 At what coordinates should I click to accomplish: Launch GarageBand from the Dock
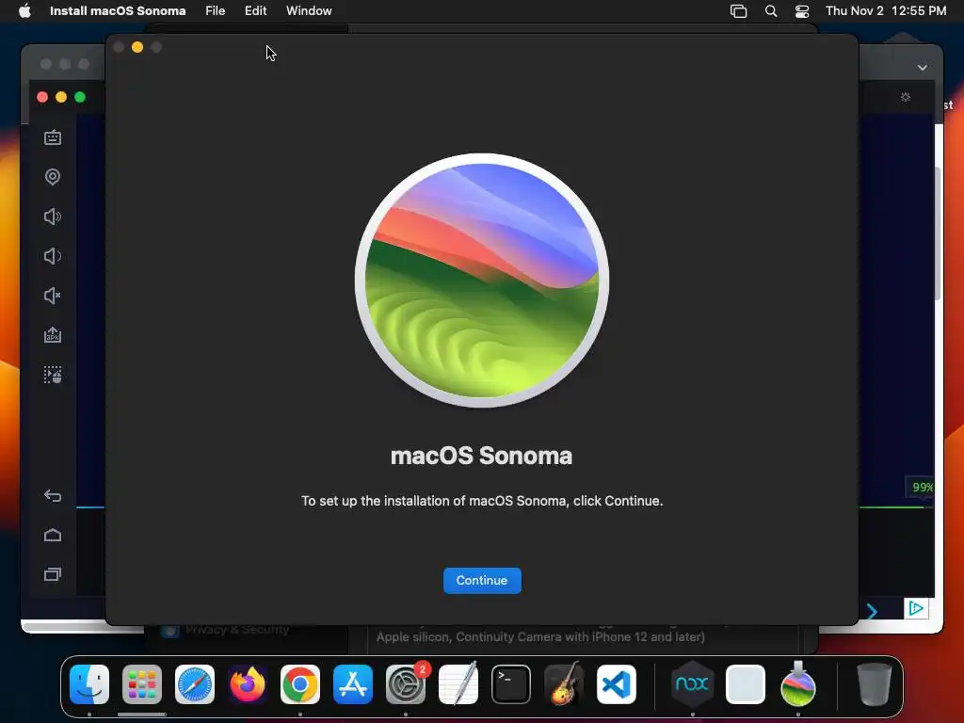[564, 684]
